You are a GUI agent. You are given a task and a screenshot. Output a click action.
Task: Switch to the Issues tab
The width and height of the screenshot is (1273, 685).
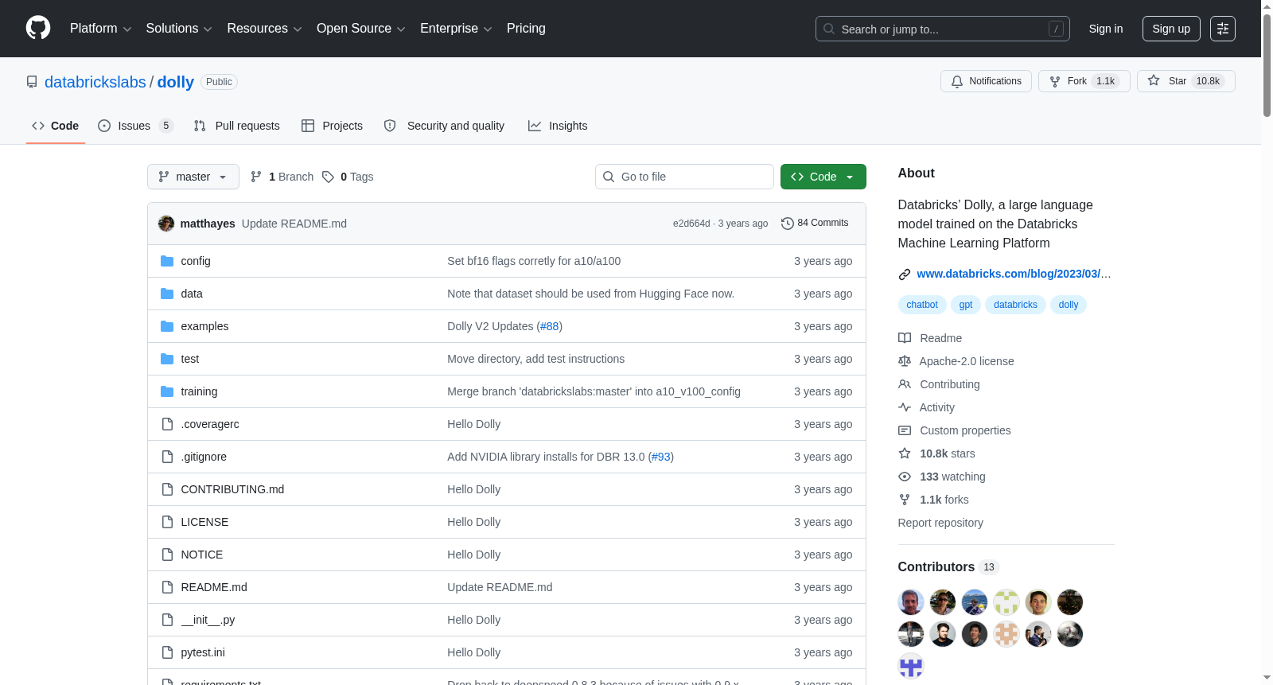[134, 126]
